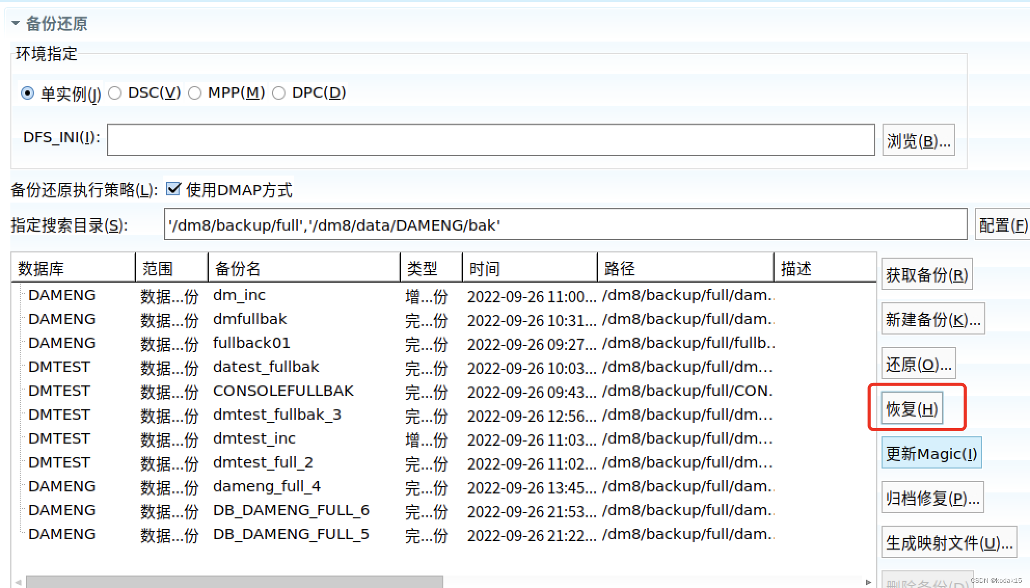This screenshot has height=588, width=1030.
Task: Click 更新Magic(I) button
Action: coord(931,453)
